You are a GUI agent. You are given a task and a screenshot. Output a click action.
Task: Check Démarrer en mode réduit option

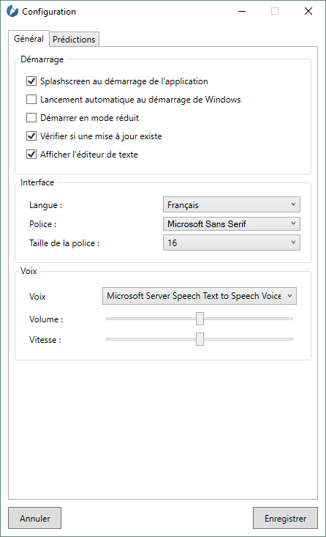(x=31, y=118)
